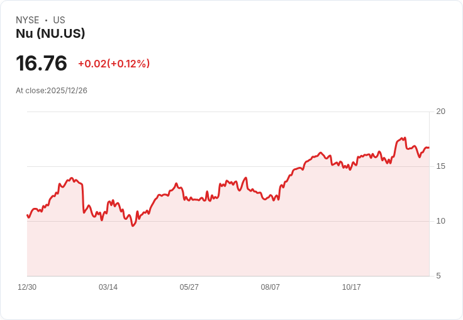Screen dimensions: 463x320
Task: Click the current price 16.76
Action: [x=42, y=64]
